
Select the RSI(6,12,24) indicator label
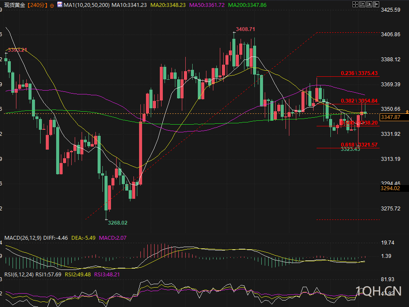coord(19,275)
